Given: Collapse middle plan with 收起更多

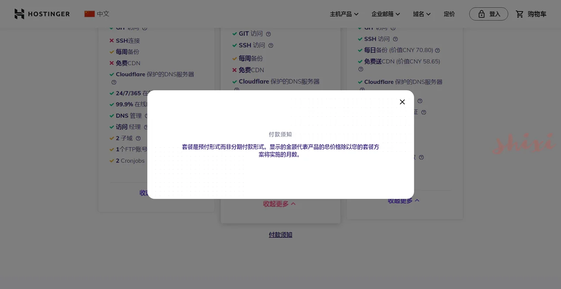Looking at the screenshot, I should tap(279, 204).
